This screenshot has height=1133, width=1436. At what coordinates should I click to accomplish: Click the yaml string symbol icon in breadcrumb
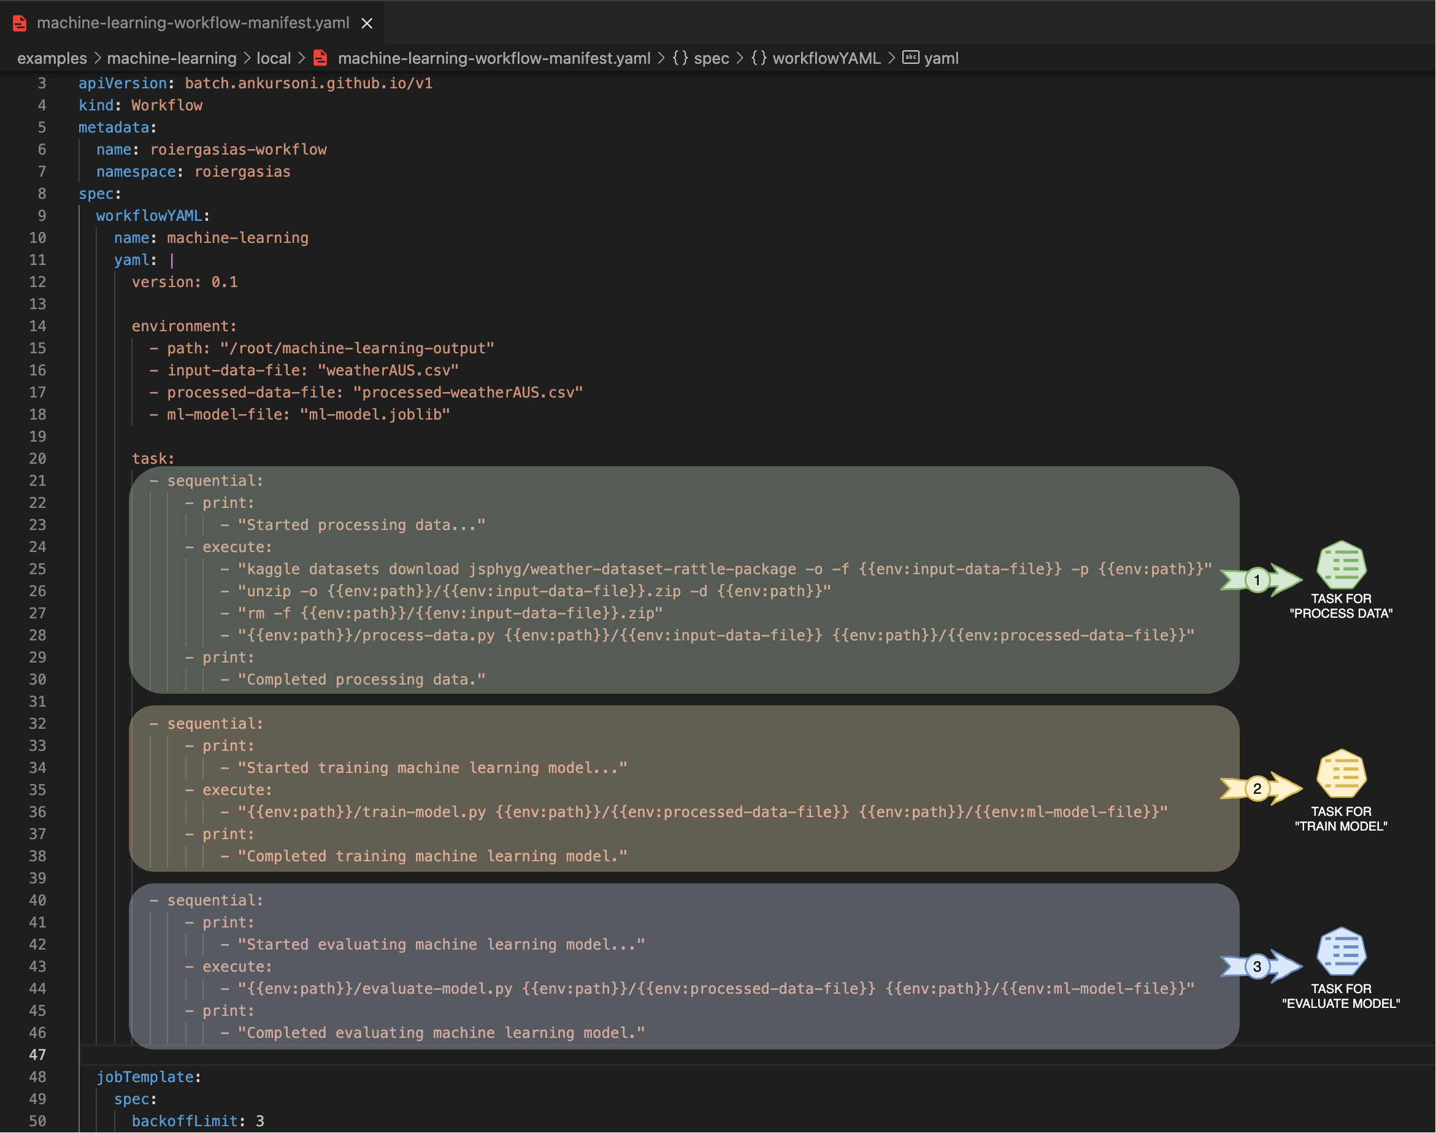[x=910, y=58]
